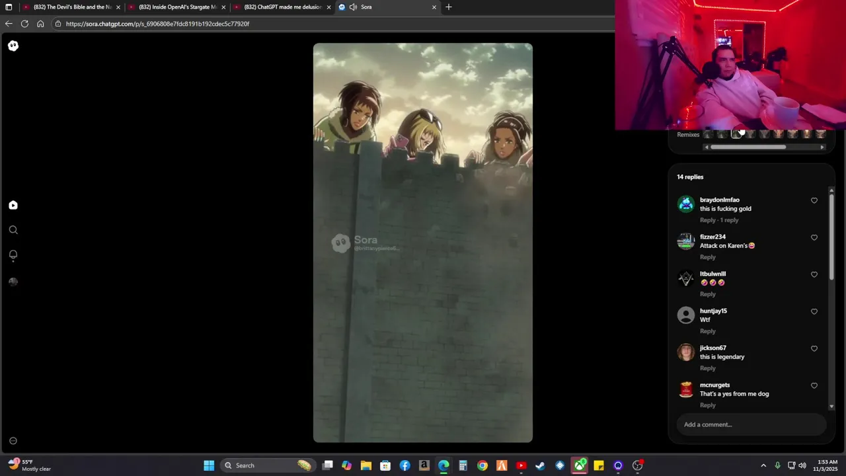The height and width of the screenshot is (476, 846).
Task: Reply to braydonlmfao's comment
Action: point(708,220)
